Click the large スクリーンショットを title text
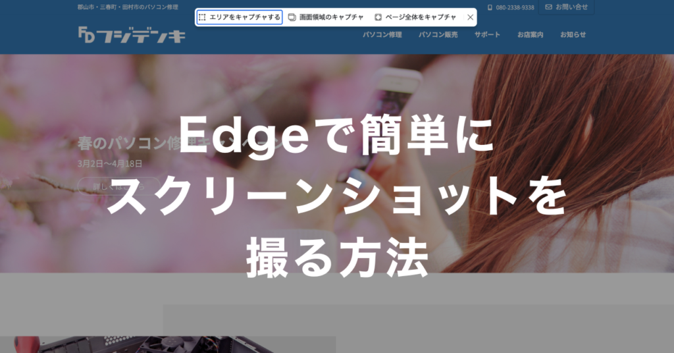674x353 pixels. (336, 198)
